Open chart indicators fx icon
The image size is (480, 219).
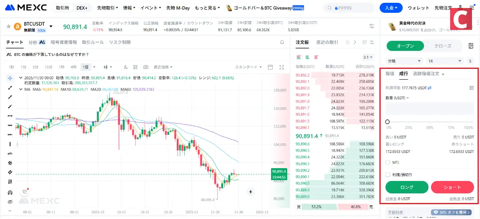tap(126, 67)
